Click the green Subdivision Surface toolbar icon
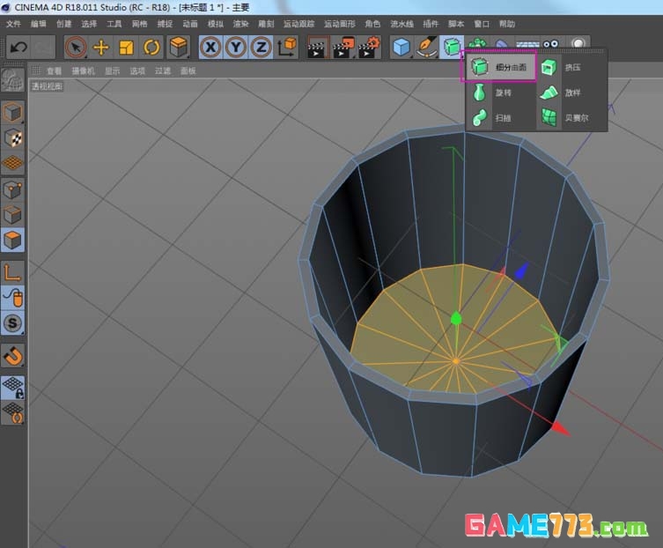Screen dimensions: 663x548 pos(451,47)
